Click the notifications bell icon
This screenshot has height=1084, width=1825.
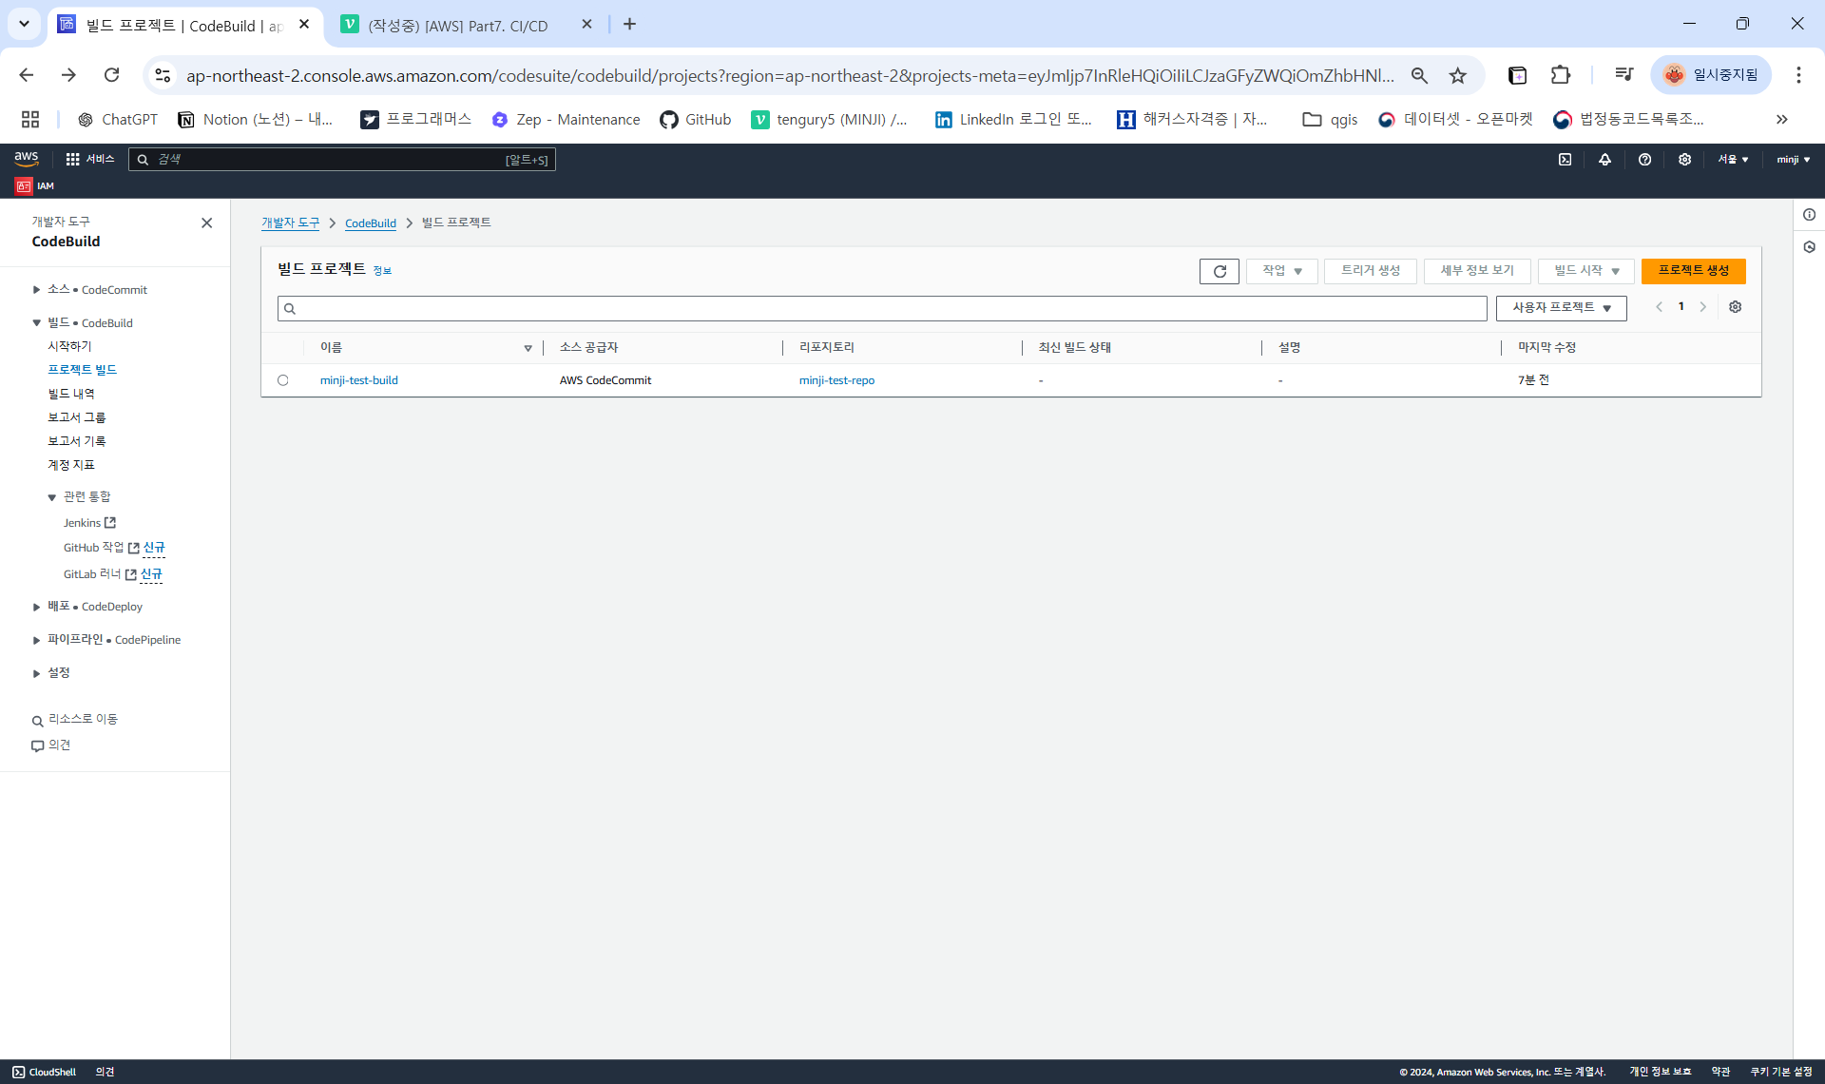pyautogui.click(x=1604, y=160)
